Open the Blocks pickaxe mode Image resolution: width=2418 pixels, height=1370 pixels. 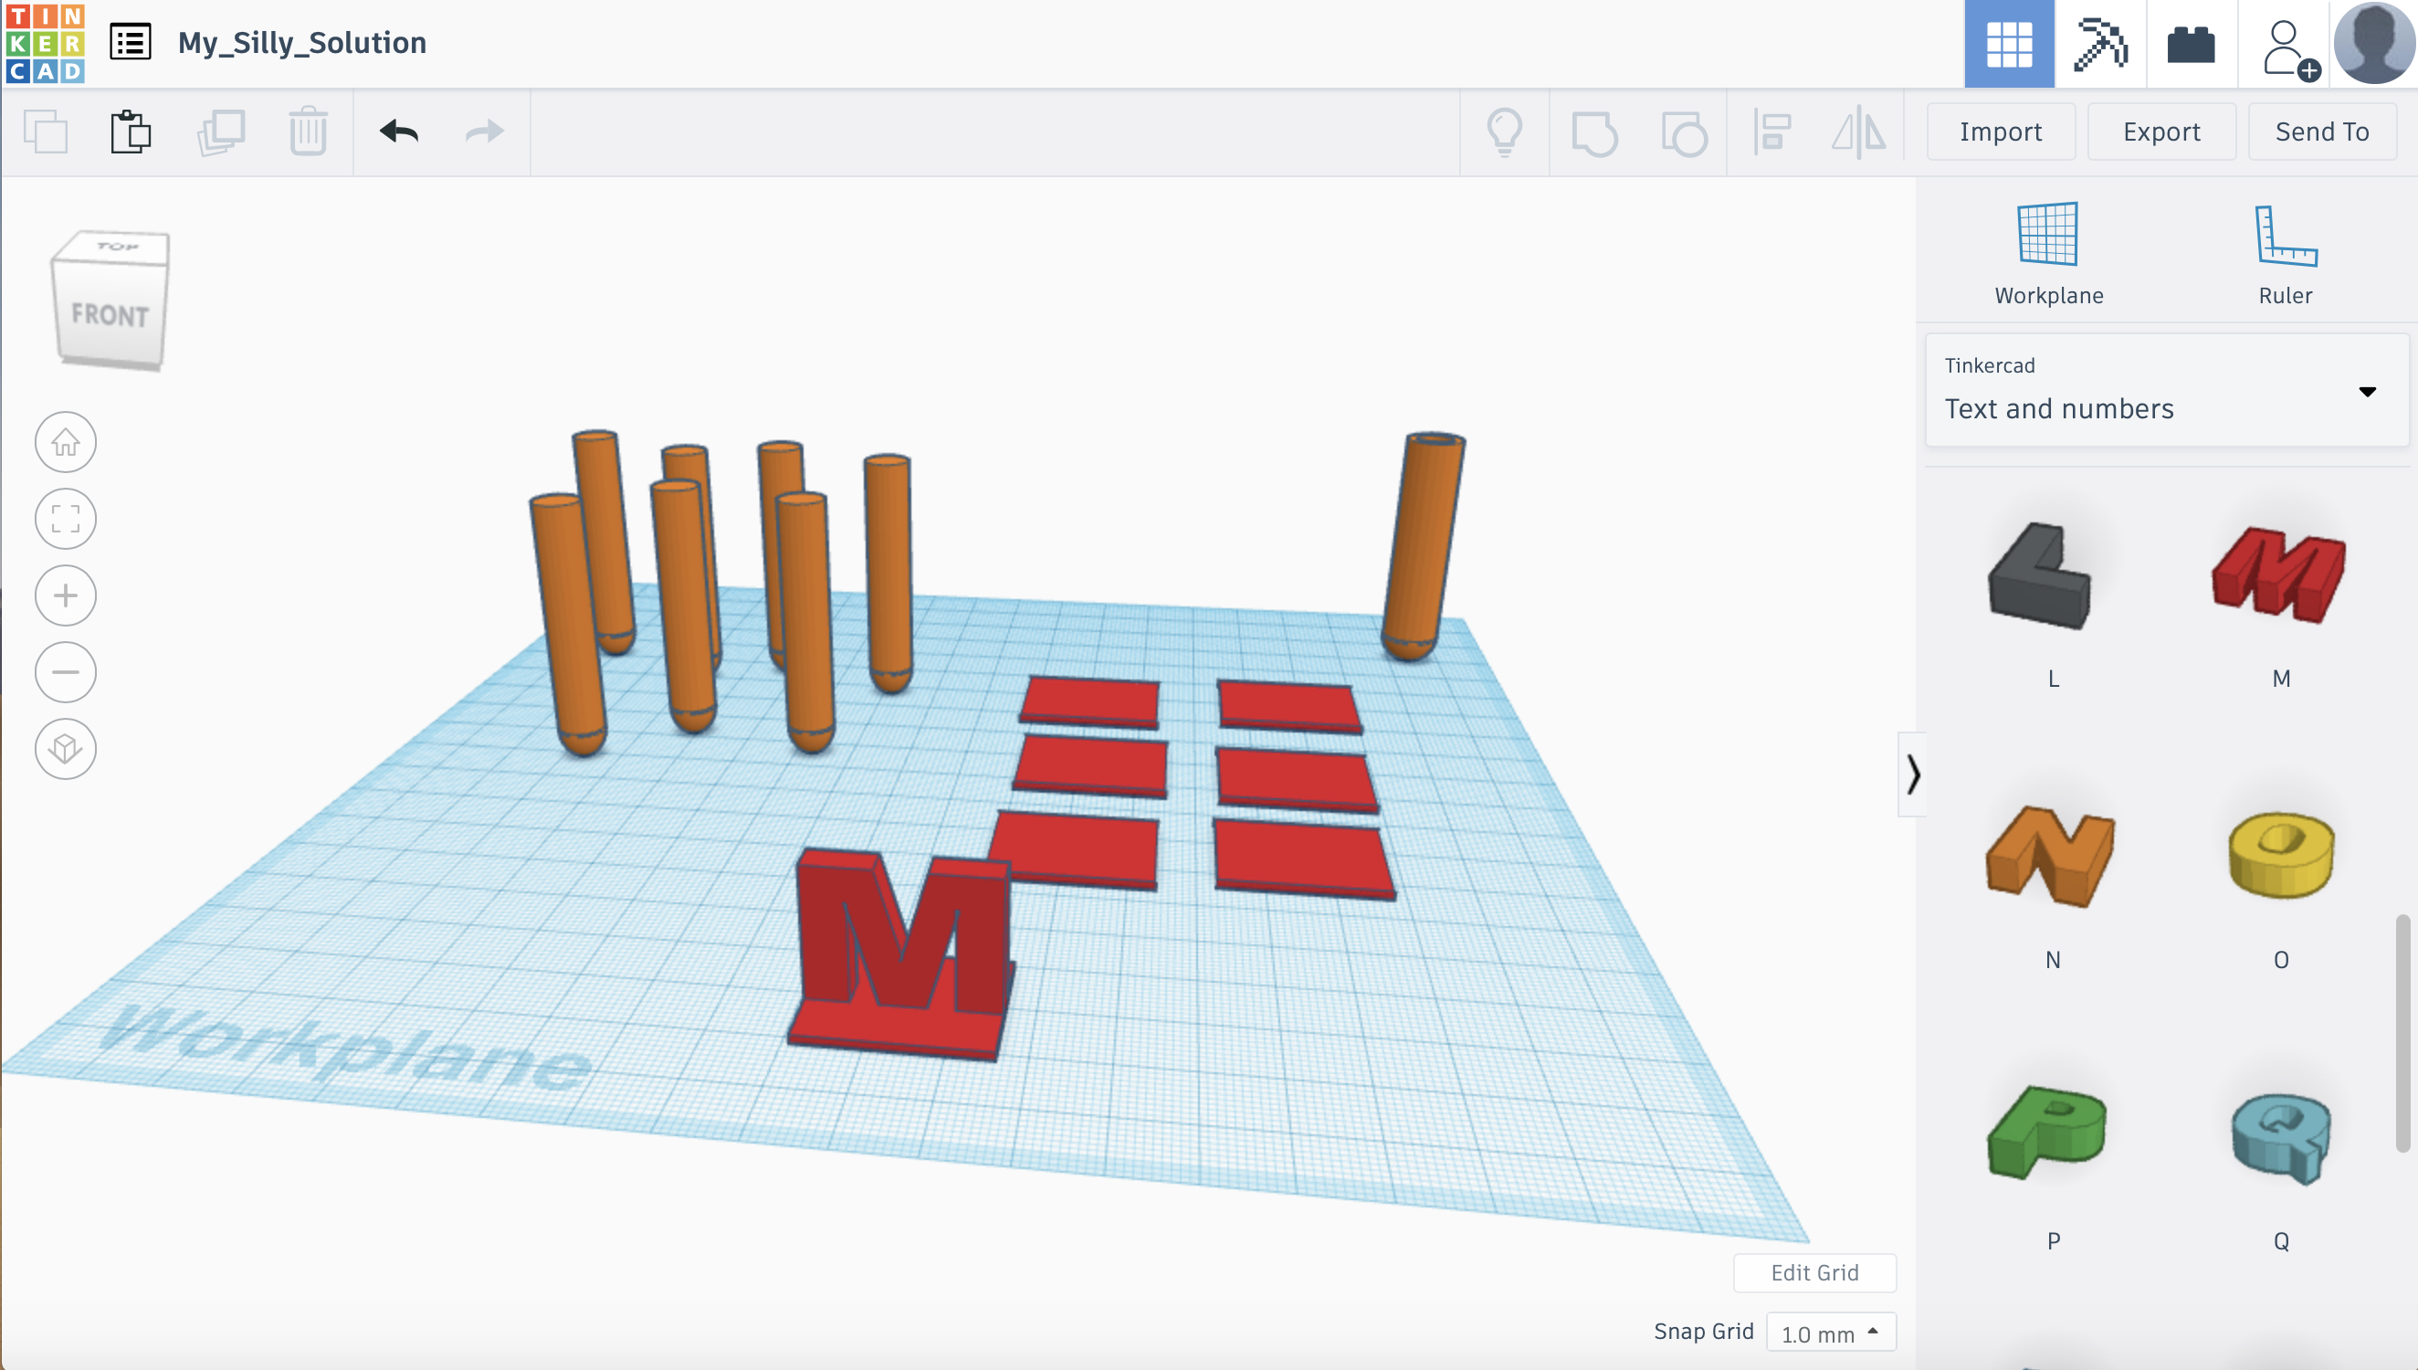coord(2100,44)
